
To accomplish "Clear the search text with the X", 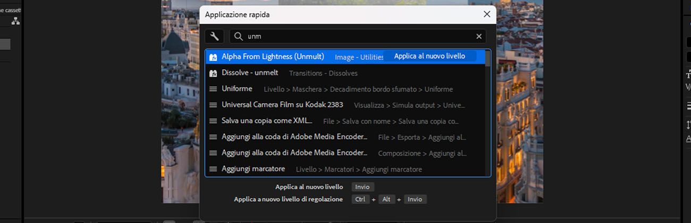I will point(479,36).
